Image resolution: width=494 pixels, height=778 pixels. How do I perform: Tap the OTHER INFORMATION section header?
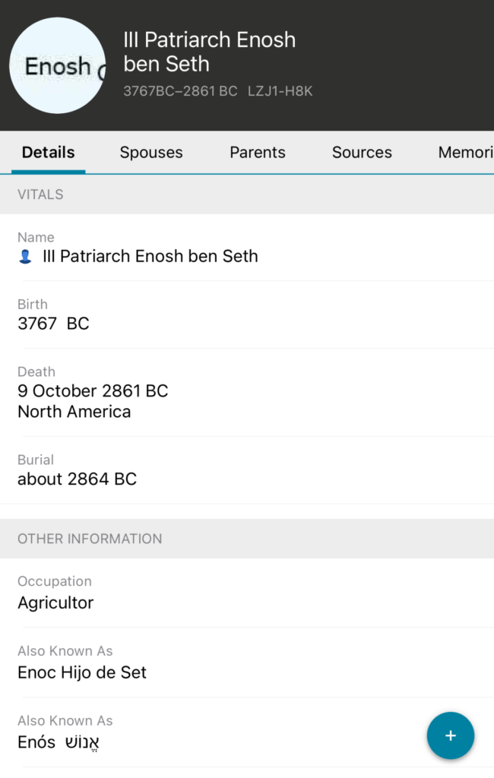click(90, 539)
